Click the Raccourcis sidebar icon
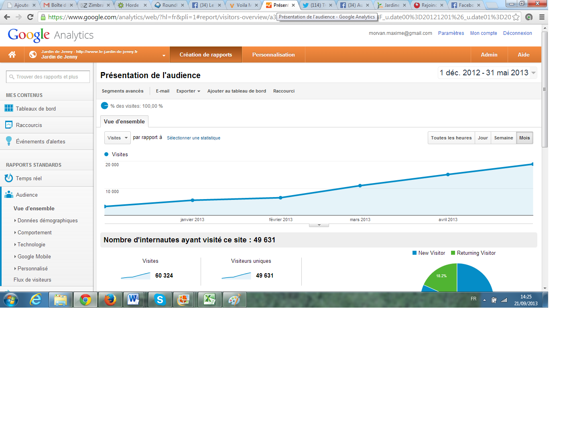 click(x=9, y=125)
